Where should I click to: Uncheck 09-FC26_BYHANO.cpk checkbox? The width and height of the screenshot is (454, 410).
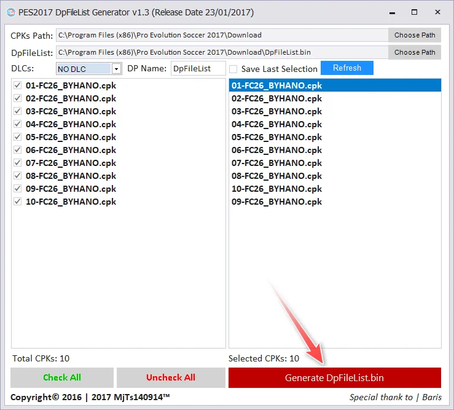pyautogui.click(x=17, y=188)
